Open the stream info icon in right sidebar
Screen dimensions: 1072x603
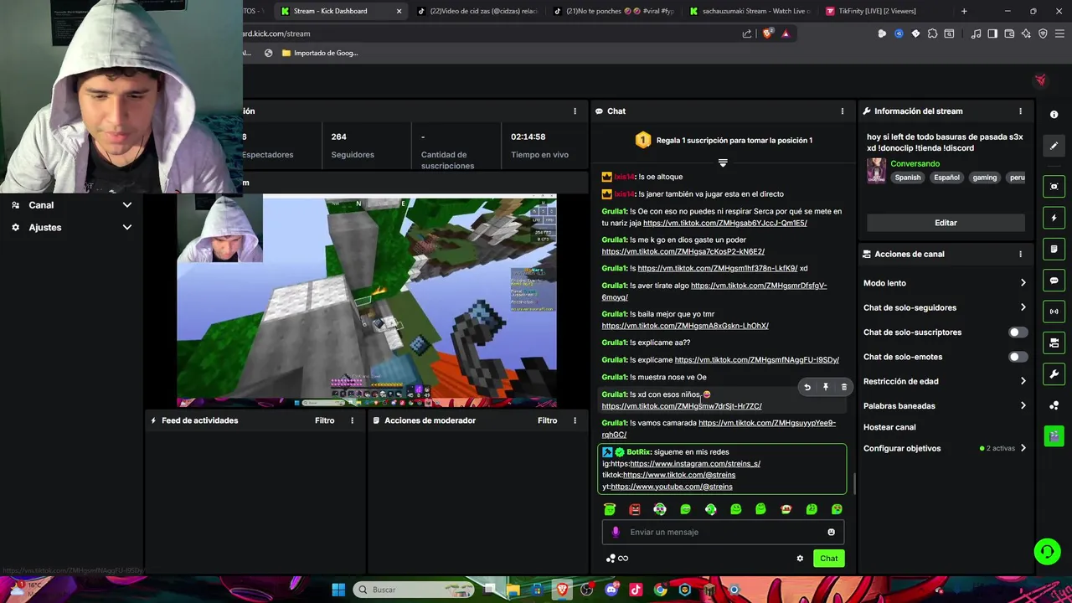[1054, 115]
